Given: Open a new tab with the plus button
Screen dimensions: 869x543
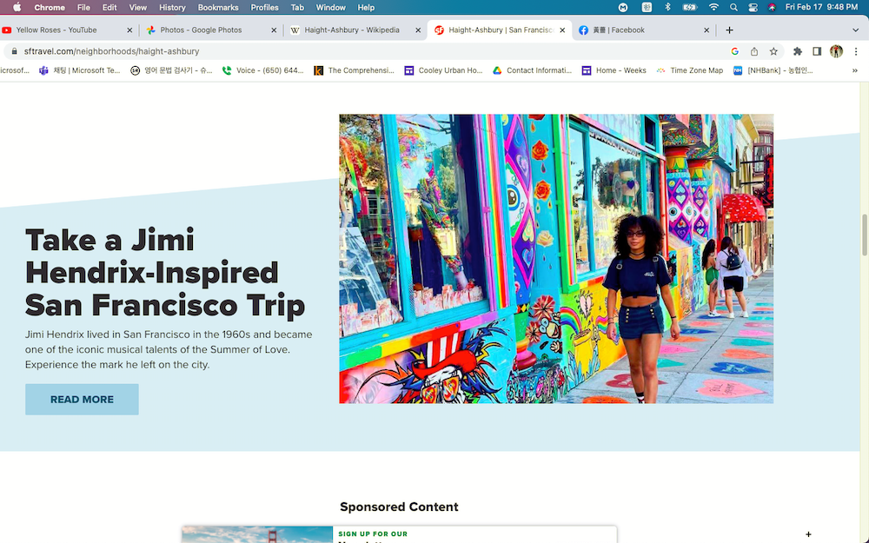Looking at the screenshot, I should coord(729,30).
